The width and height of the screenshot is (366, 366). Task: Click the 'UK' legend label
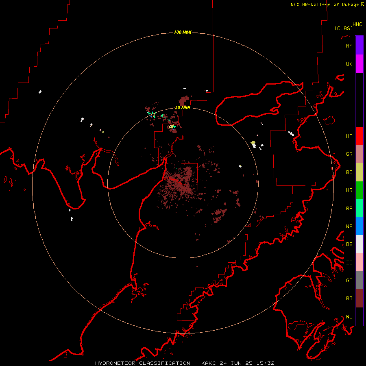(x=349, y=64)
